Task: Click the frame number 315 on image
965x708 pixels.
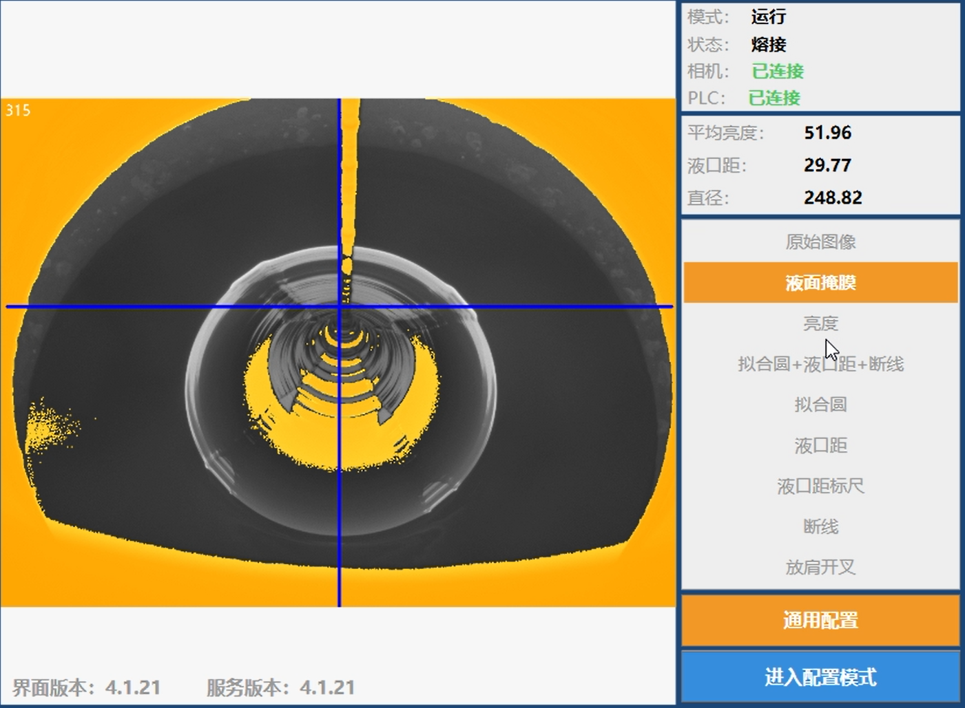Action: [x=18, y=111]
